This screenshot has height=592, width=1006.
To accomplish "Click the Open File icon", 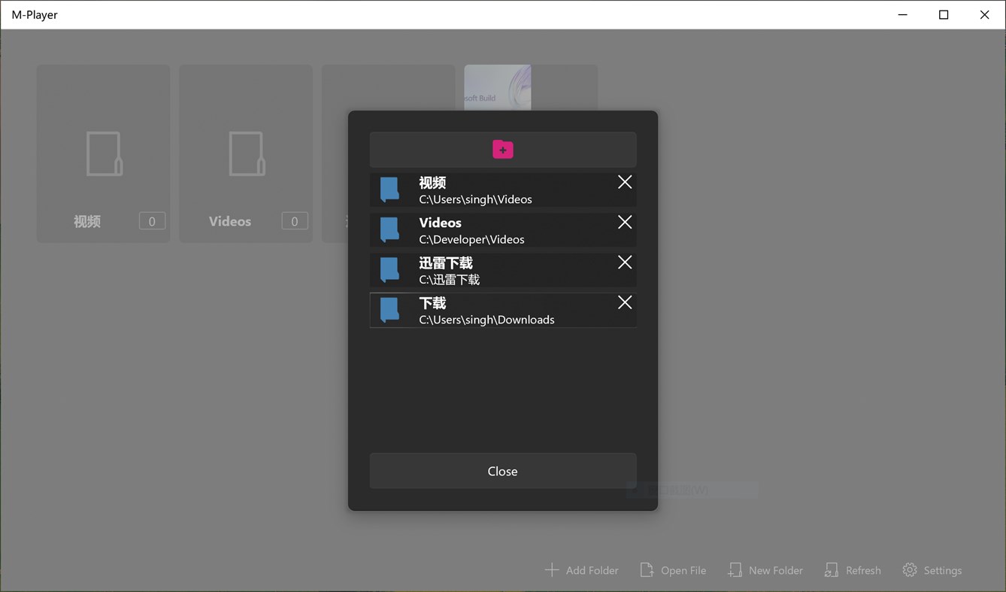I will point(647,569).
